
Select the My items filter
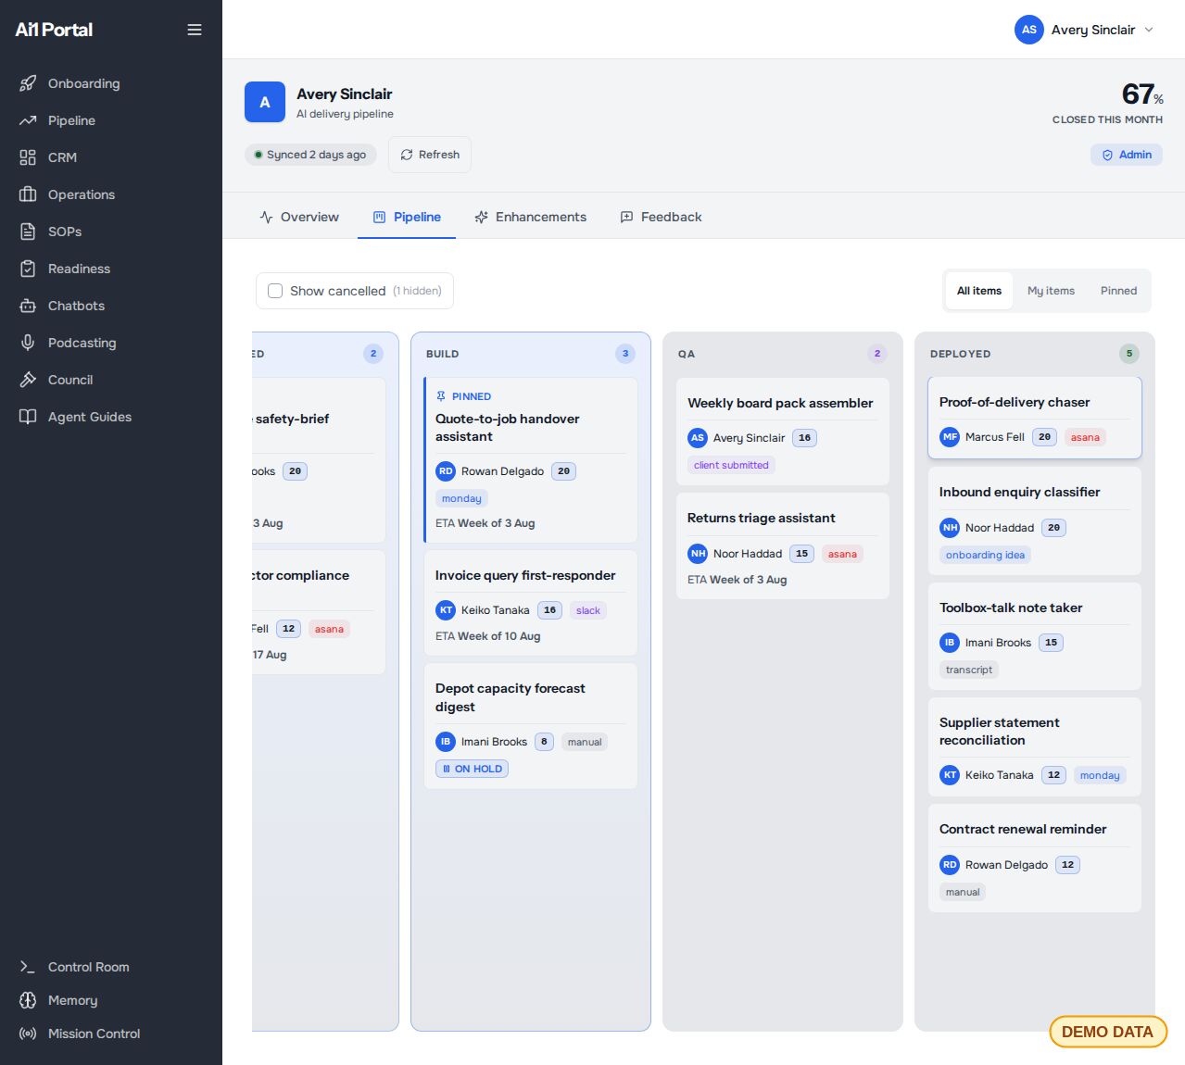point(1051,291)
